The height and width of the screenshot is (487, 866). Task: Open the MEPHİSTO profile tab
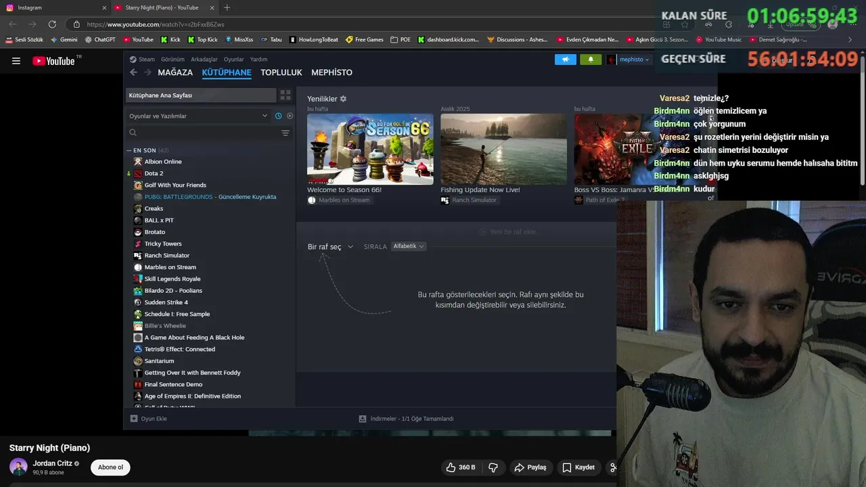(332, 72)
